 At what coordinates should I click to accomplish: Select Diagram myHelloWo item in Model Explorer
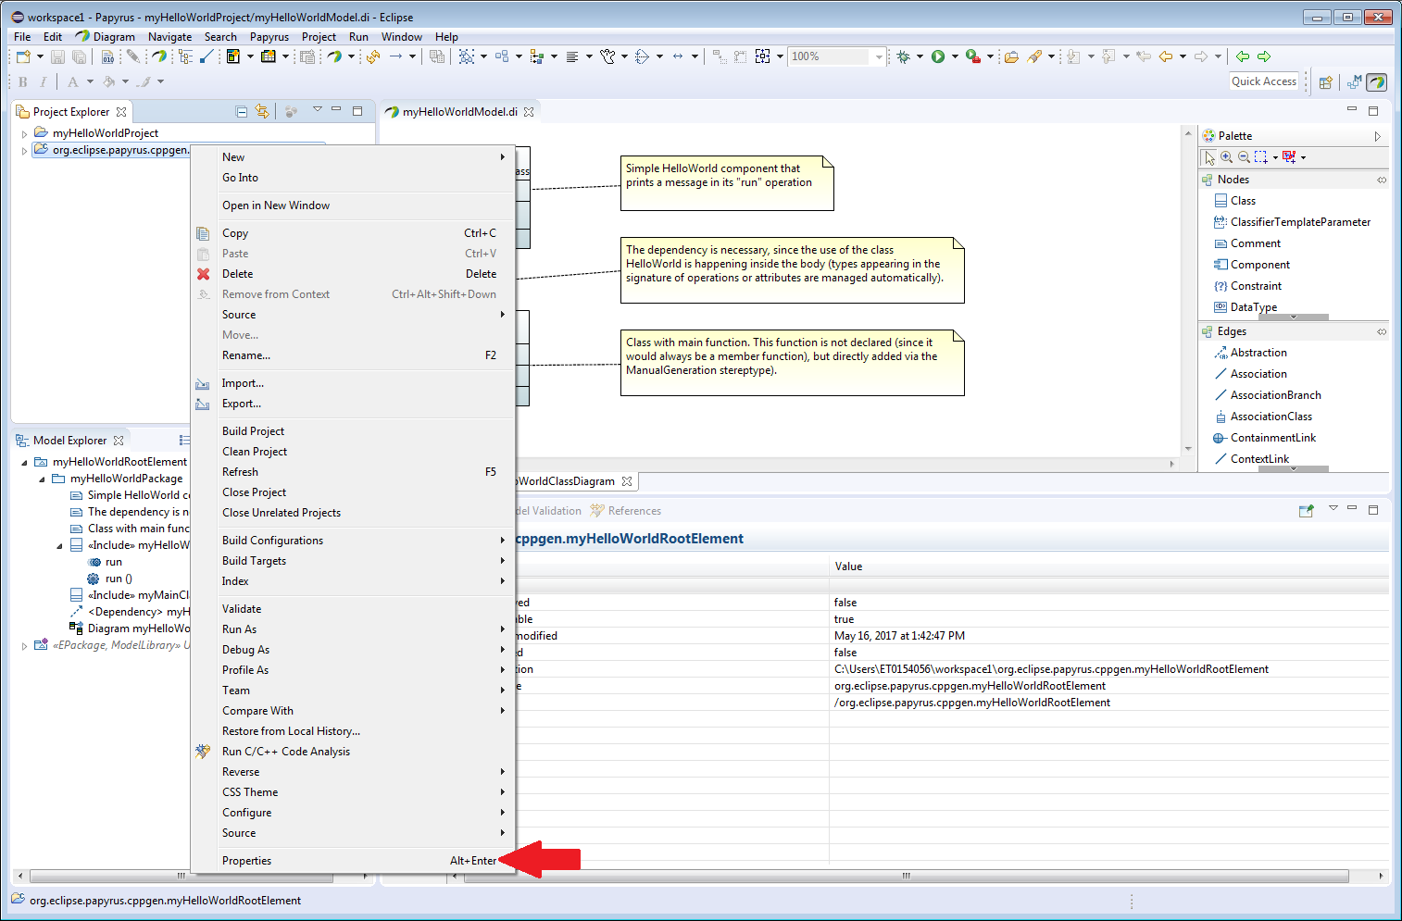tap(130, 629)
